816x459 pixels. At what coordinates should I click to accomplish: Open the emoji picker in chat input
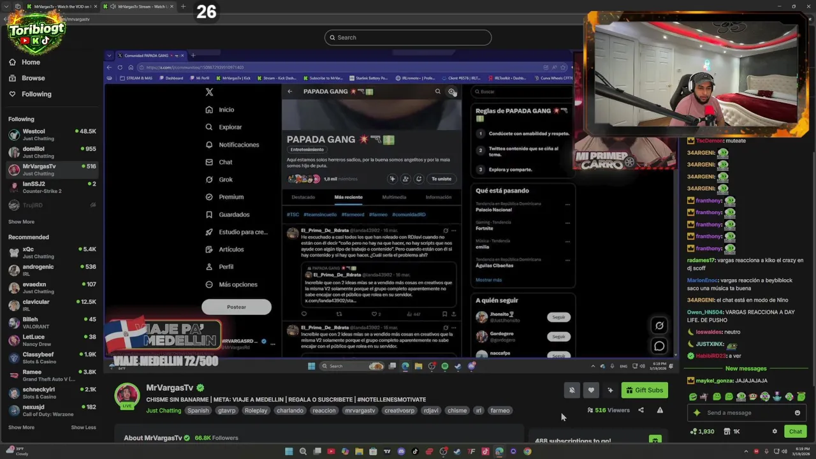click(x=797, y=412)
